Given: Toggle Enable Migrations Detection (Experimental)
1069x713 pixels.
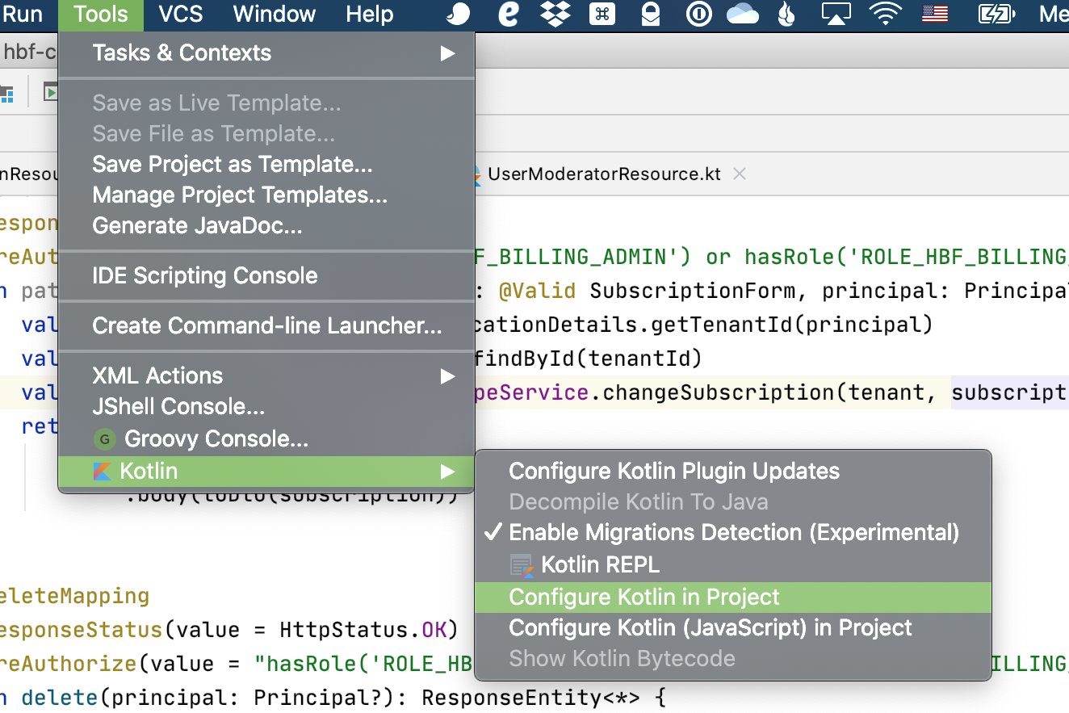Looking at the screenshot, I should click(733, 533).
